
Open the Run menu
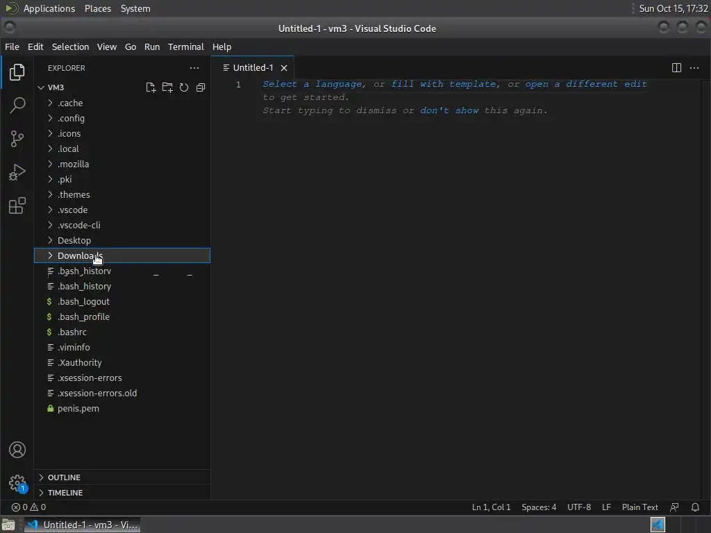tap(152, 46)
